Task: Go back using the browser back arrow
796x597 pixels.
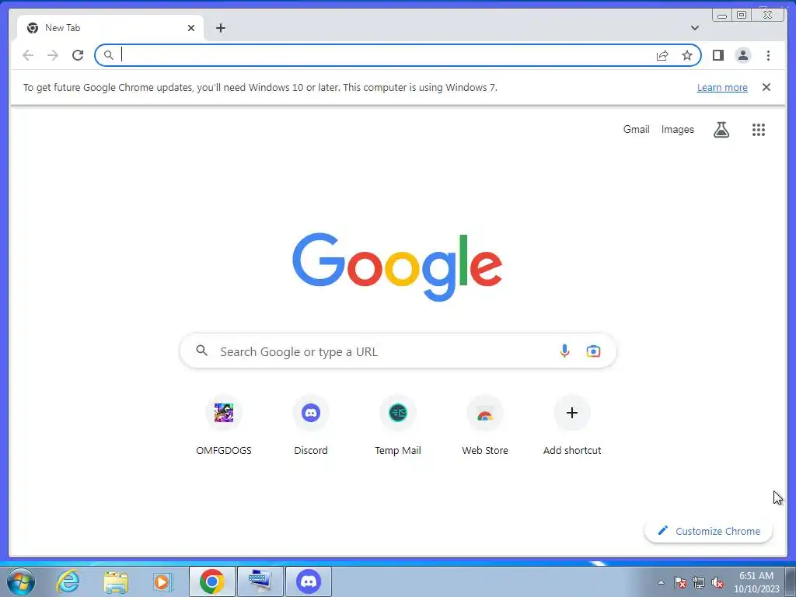Action: pos(28,55)
